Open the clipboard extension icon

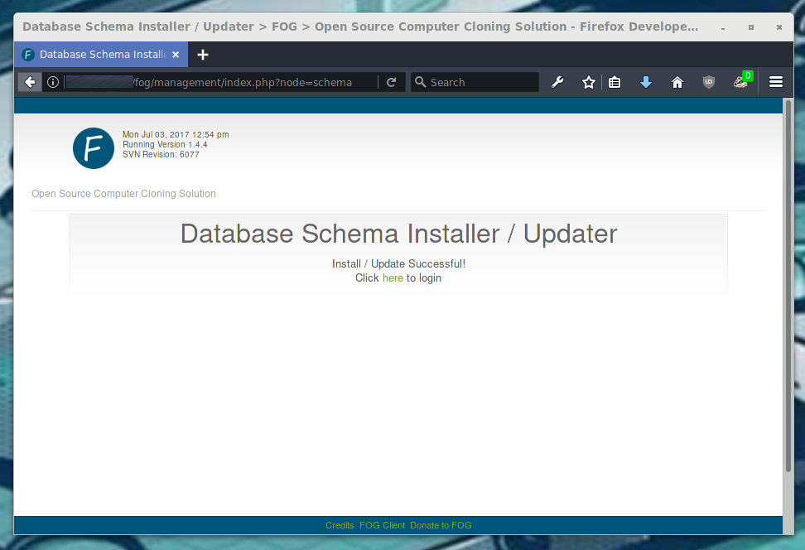(615, 82)
